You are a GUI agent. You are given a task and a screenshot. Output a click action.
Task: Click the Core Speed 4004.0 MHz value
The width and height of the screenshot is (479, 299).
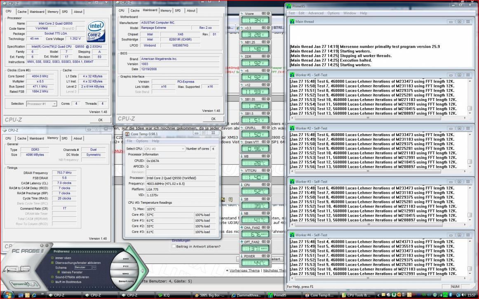(x=40, y=76)
